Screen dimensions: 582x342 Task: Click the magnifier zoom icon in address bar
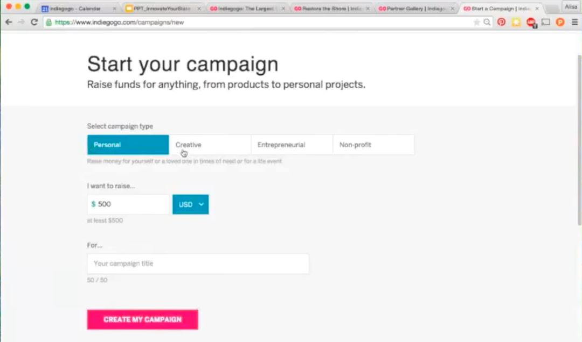pyautogui.click(x=487, y=22)
